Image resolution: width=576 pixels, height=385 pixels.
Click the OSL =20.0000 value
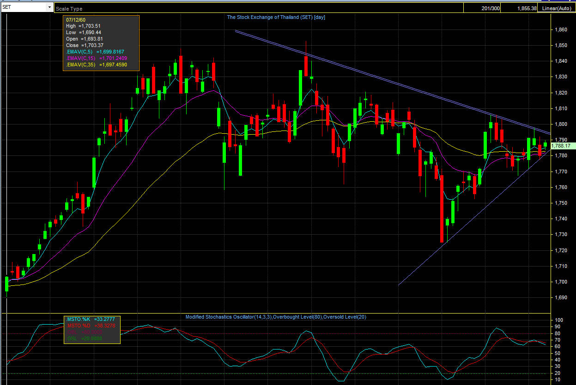coord(85,338)
